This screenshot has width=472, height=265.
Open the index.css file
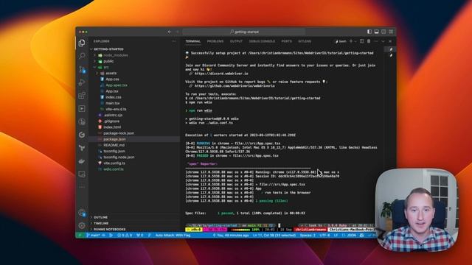(114, 97)
